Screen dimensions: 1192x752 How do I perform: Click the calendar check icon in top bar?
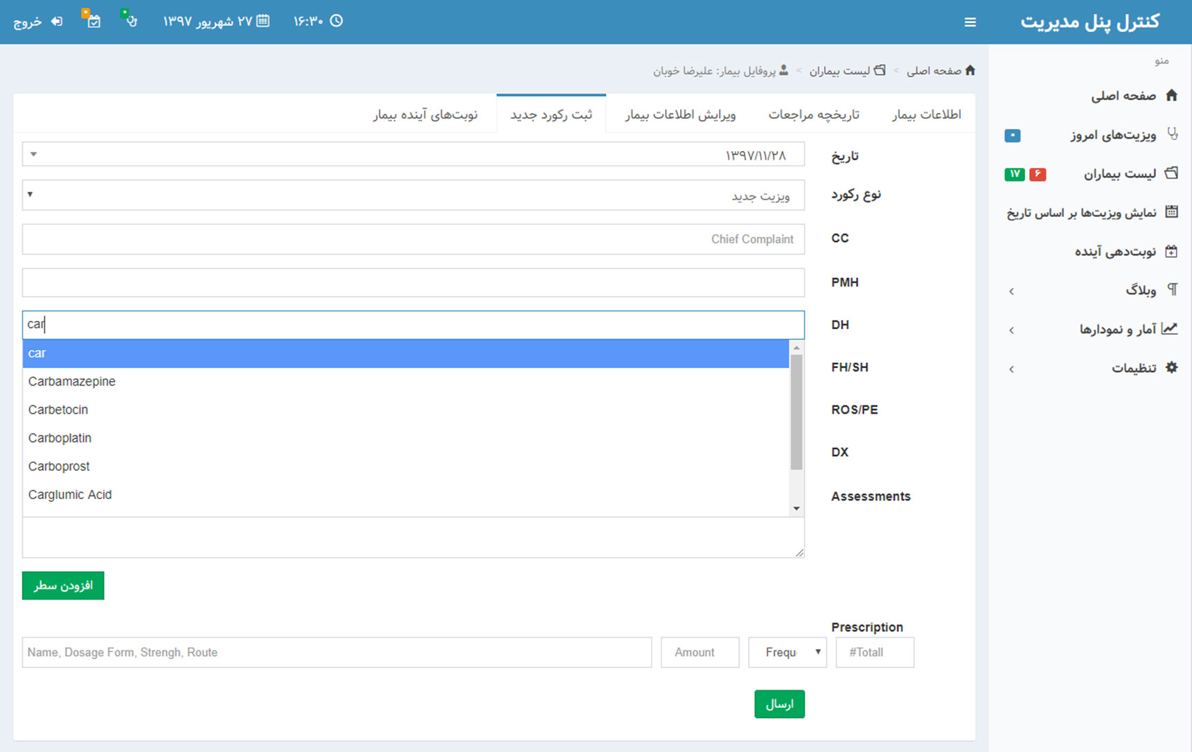pyautogui.click(x=93, y=21)
